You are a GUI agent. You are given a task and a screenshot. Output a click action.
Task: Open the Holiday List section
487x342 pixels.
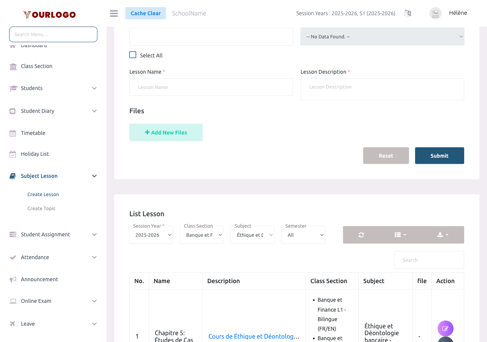[x=35, y=154]
